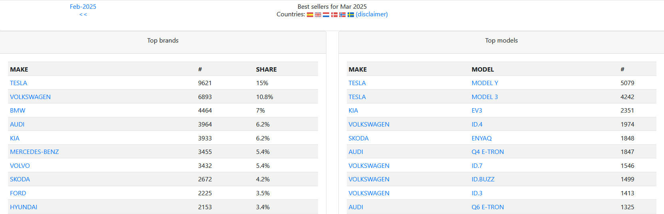Open the MERCEDES-BENZ brand link
The height and width of the screenshot is (214, 664).
(x=34, y=152)
